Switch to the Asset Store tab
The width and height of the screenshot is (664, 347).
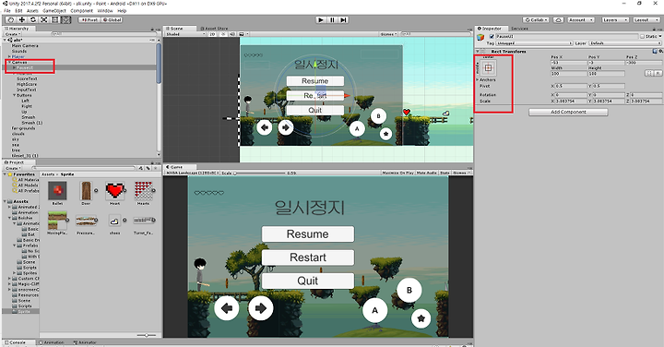pyautogui.click(x=214, y=29)
